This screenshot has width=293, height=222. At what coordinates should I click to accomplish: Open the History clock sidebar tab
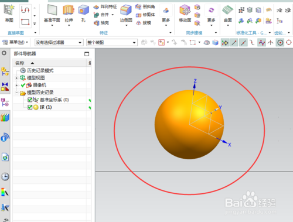coord(5,177)
